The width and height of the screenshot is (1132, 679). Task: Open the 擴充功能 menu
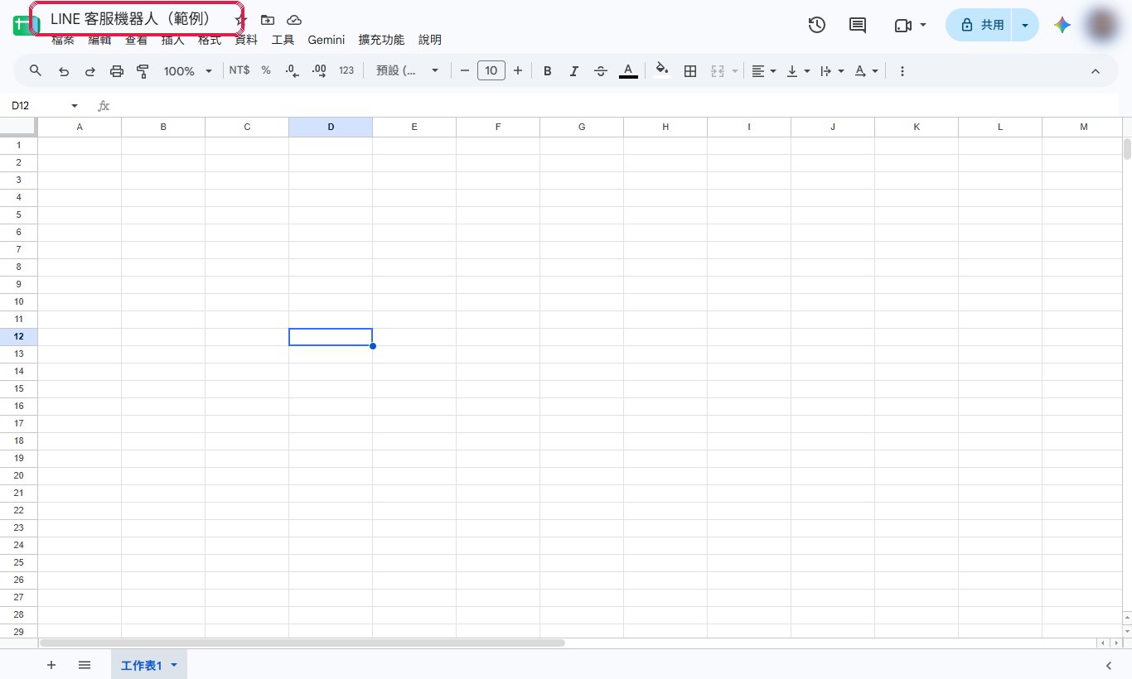381,40
